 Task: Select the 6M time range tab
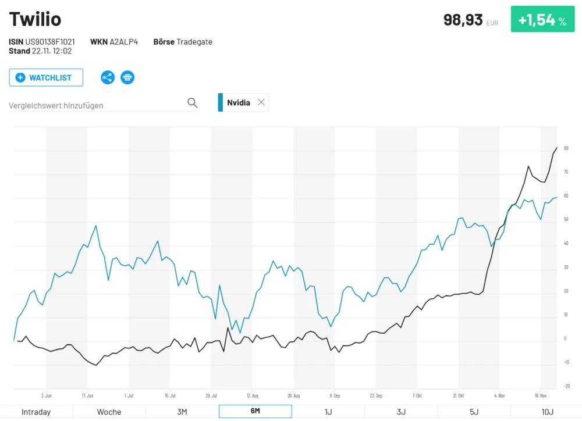(255, 411)
